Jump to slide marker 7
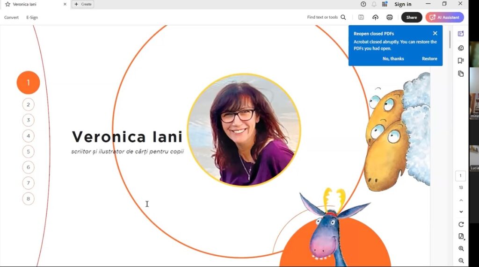 coord(28,183)
